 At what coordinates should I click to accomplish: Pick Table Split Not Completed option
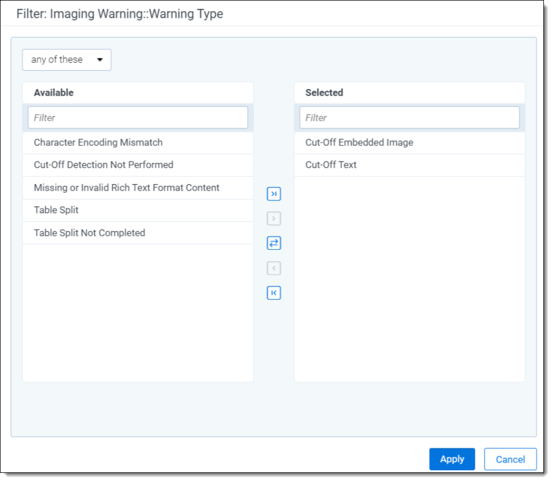pos(90,233)
